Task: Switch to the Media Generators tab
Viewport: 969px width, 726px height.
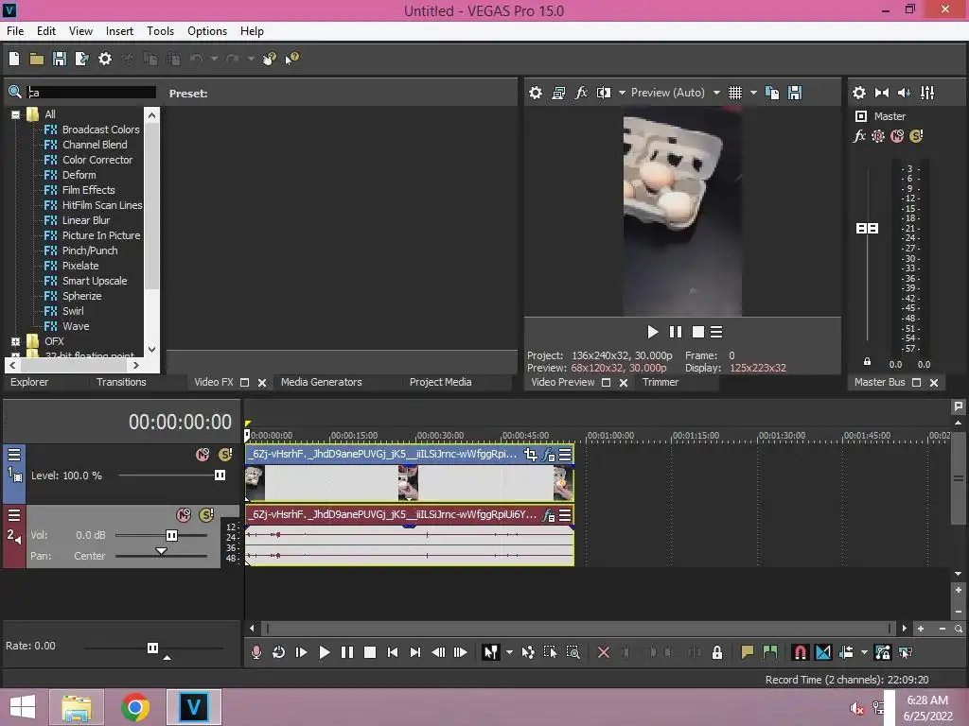Action: click(x=322, y=382)
